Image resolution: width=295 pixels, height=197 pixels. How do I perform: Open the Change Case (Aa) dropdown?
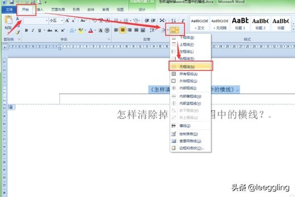pyautogui.click(x=83, y=21)
